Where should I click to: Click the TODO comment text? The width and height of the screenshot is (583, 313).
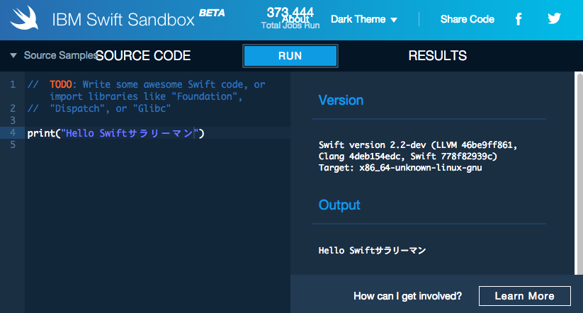[x=61, y=84]
